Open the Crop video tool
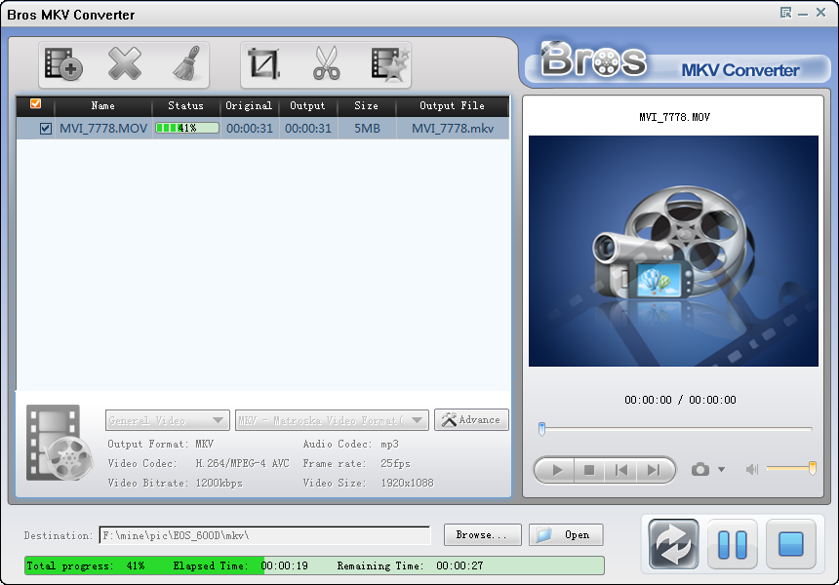Image resolution: width=839 pixels, height=585 pixels. click(263, 64)
